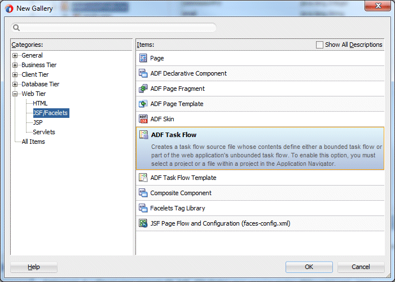This screenshot has height=282, width=395.
Task: Focus the gallery search field
Action: point(113,28)
